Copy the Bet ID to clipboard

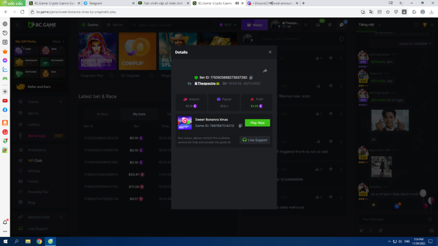coord(251,77)
